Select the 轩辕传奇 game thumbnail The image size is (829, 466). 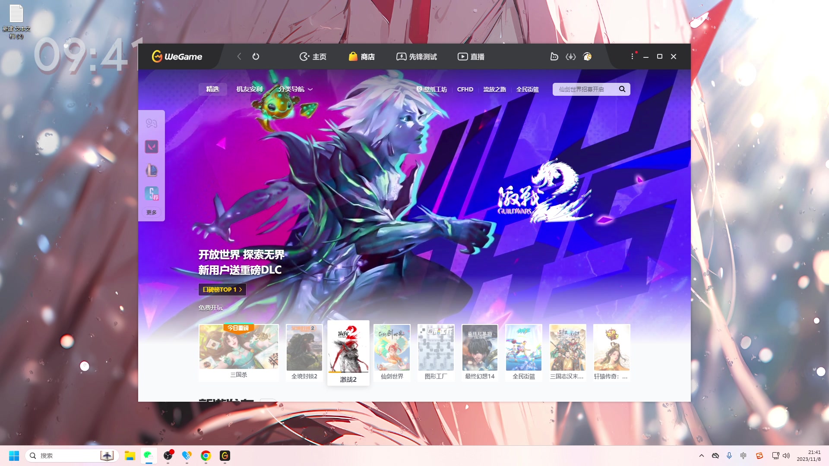611,353
